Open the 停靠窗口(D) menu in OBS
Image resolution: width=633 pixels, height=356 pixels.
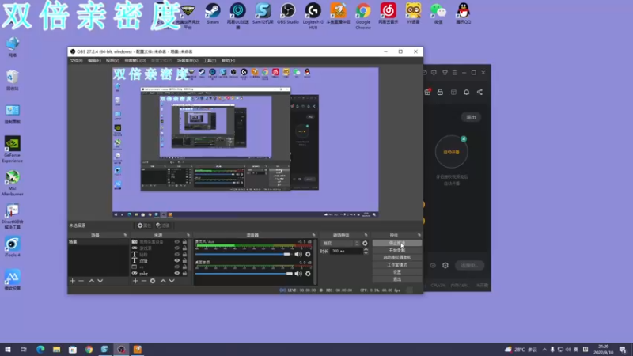click(x=135, y=61)
